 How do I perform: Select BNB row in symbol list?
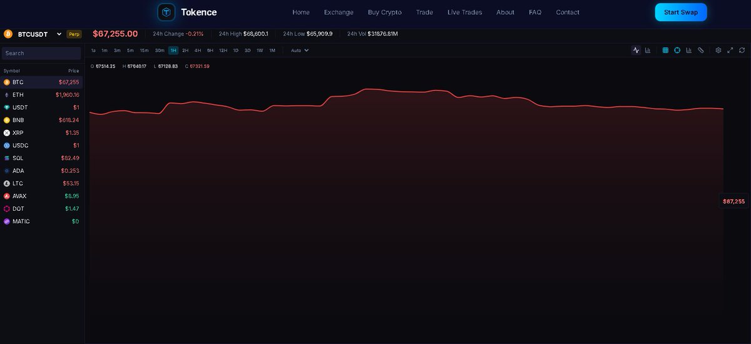pos(41,120)
